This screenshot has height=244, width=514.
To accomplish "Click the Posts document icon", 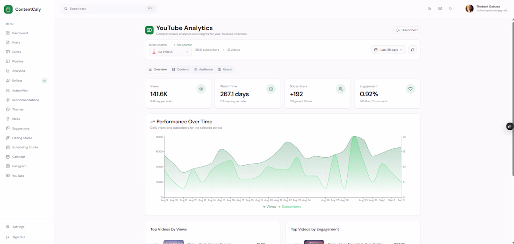I will tap(8, 42).
